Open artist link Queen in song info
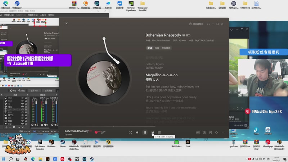Image resolution: width=288 pixels, height=162 pixels. [x=183, y=40]
